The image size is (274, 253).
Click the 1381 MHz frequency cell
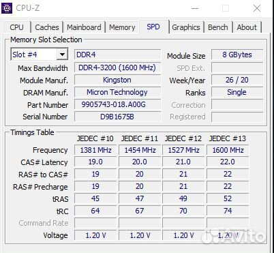[95, 150]
